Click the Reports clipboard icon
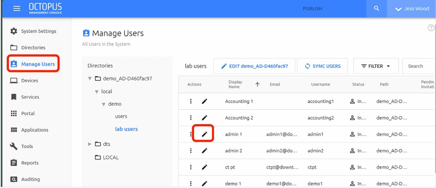436x188 pixels. point(14,163)
